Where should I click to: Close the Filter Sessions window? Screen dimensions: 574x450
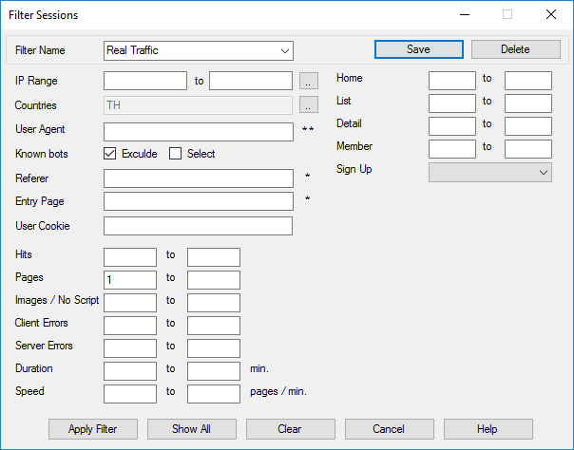tap(551, 14)
